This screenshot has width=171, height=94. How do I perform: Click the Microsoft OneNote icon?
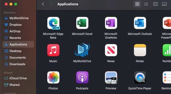111,23
